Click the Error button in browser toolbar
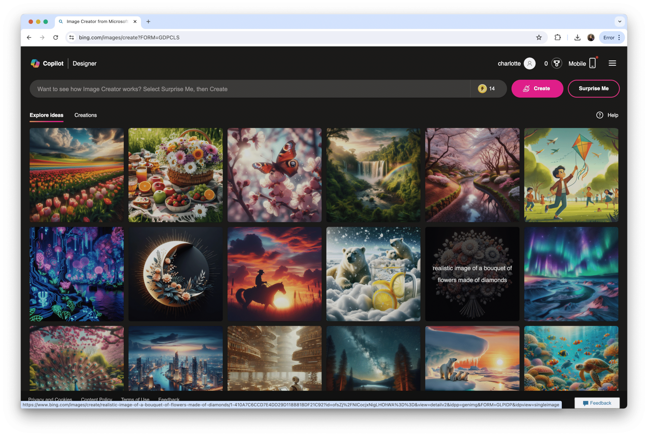This screenshot has width=648, height=436. click(x=609, y=37)
